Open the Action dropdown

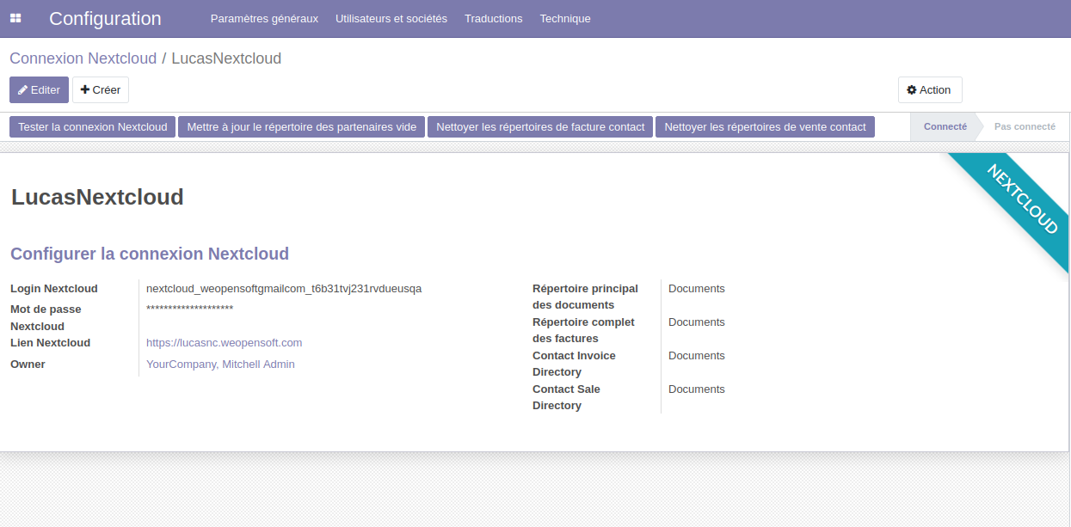[x=930, y=89]
